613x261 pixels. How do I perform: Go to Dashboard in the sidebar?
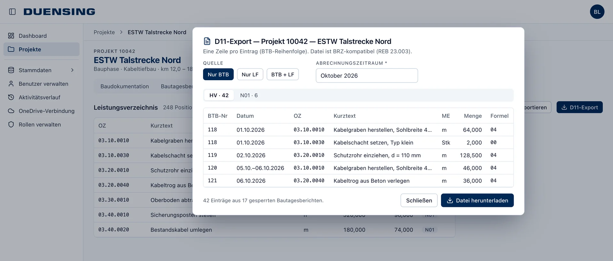42,36
